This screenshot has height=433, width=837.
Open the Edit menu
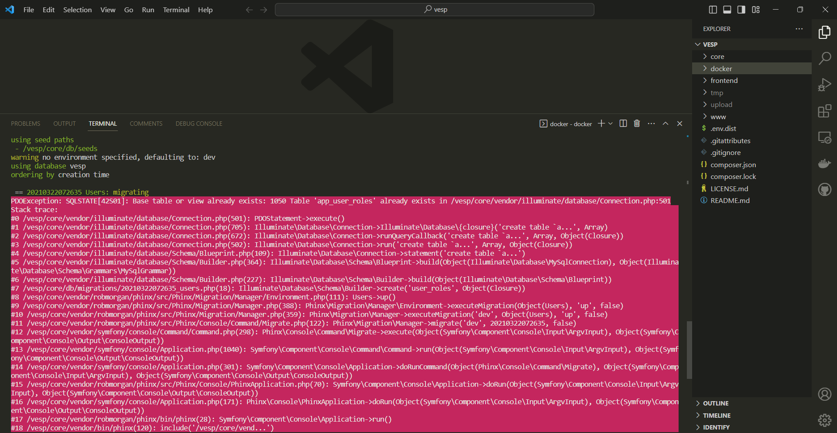[48, 10]
